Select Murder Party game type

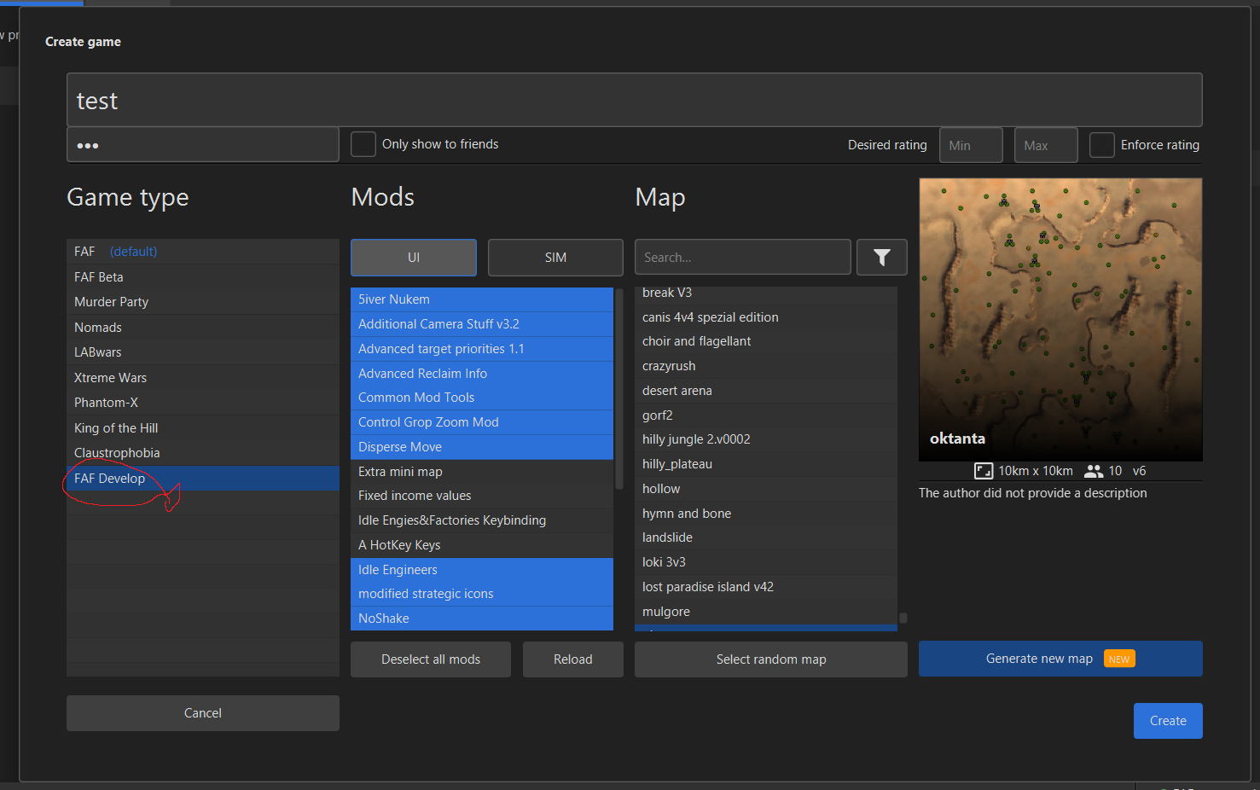tap(203, 302)
